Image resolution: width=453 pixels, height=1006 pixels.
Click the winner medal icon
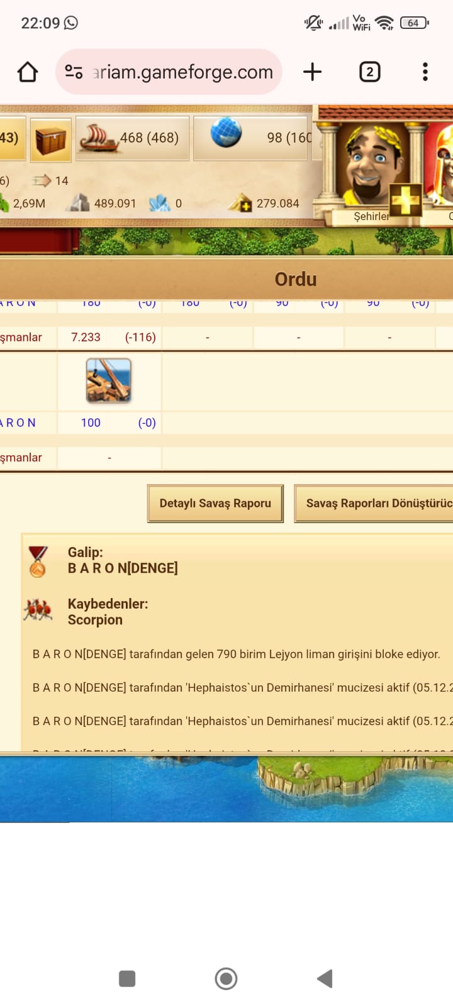click(38, 561)
